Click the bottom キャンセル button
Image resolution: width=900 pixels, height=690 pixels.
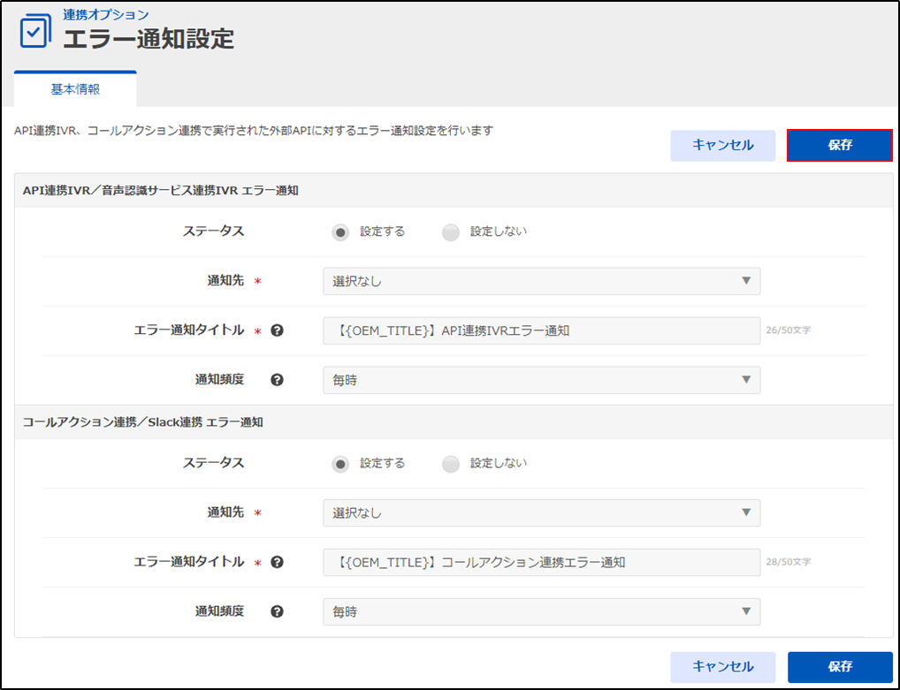pos(722,666)
